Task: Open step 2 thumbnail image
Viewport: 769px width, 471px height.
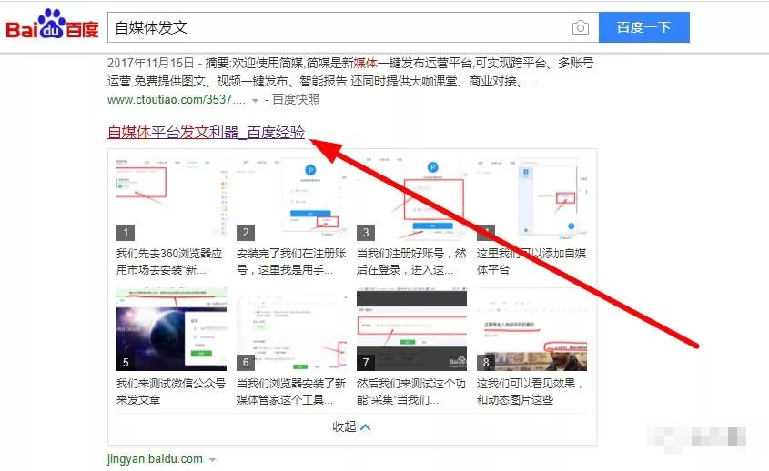Action: (x=292, y=199)
